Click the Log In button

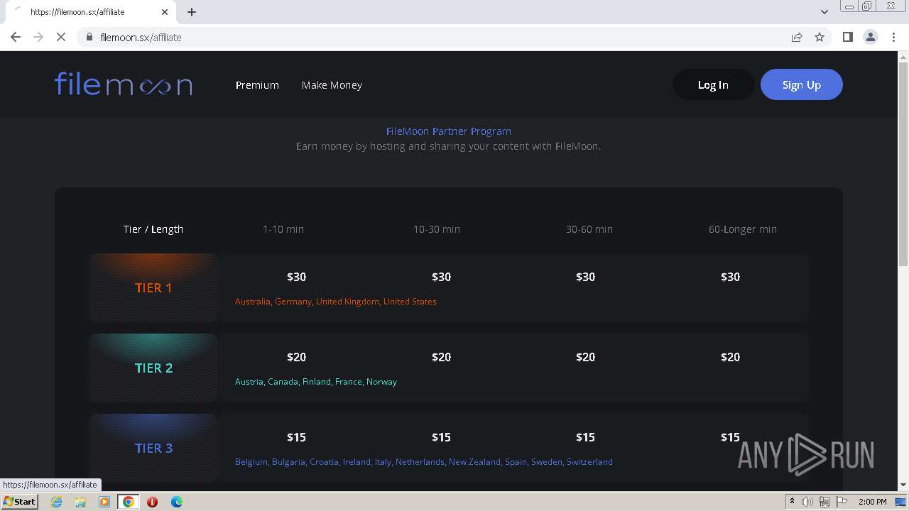pos(713,84)
